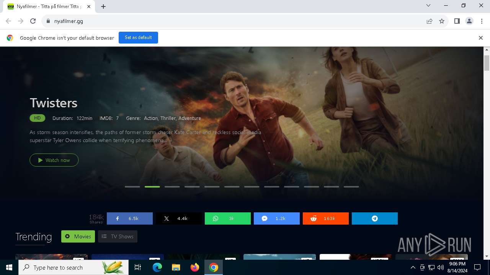
Task: Open the taskbar clock showing 9:06 PM
Action: point(457,267)
